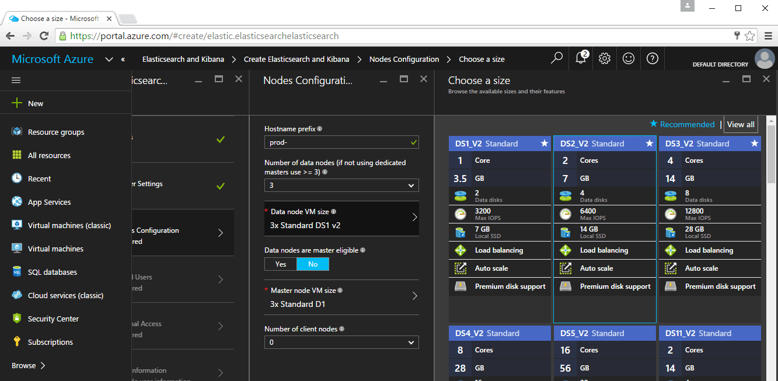Click the Recommended star filter

click(x=682, y=124)
